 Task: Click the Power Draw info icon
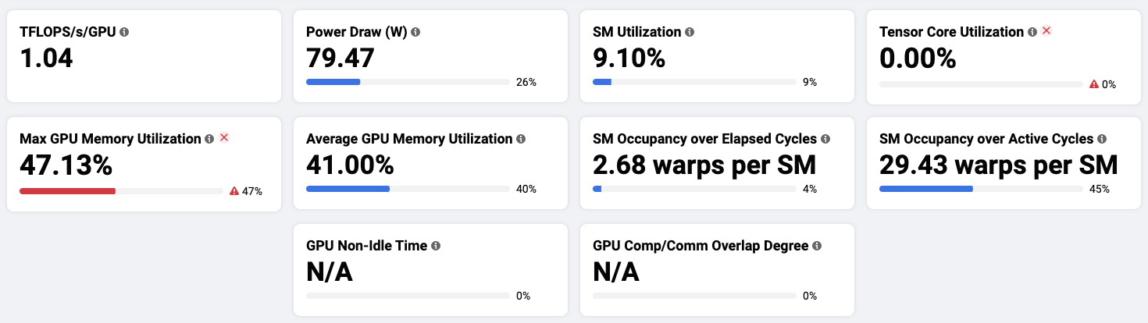coord(415,33)
